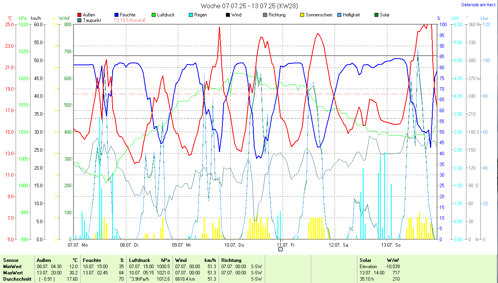The image size is (498, 283).
Task: Click the Taupunkt legend swatch
Action: point(80,20)
